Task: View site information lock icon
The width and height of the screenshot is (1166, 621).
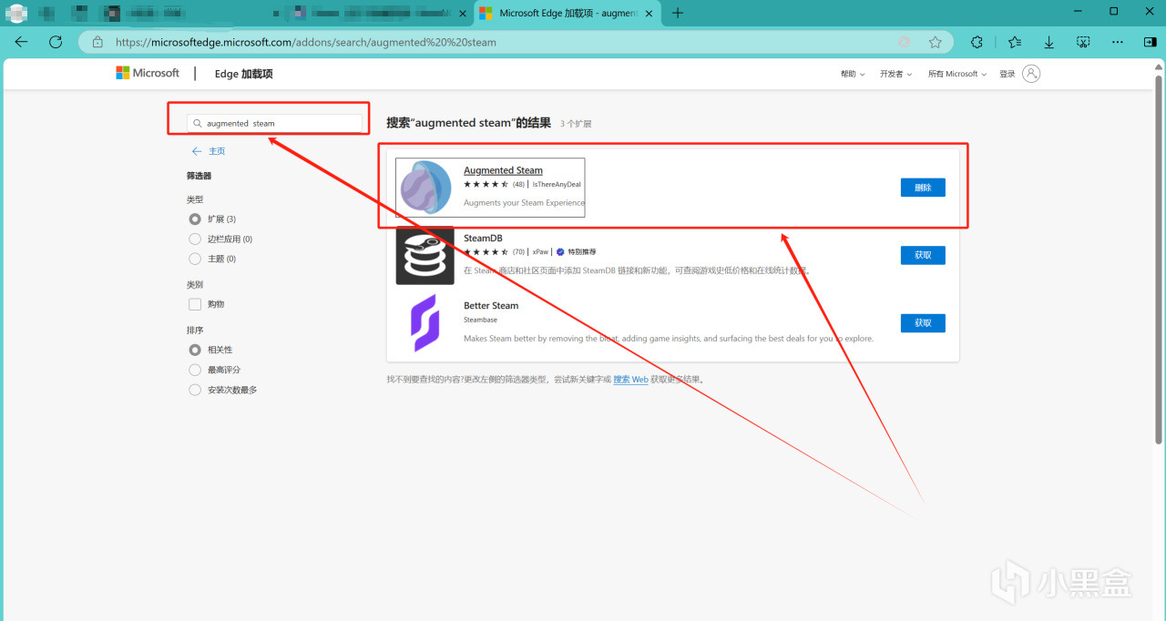Action: (97, 42)
